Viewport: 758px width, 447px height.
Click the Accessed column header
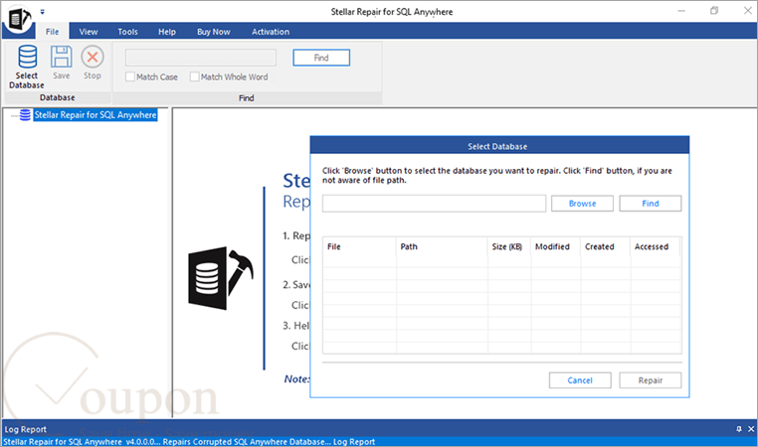(655, 246)
